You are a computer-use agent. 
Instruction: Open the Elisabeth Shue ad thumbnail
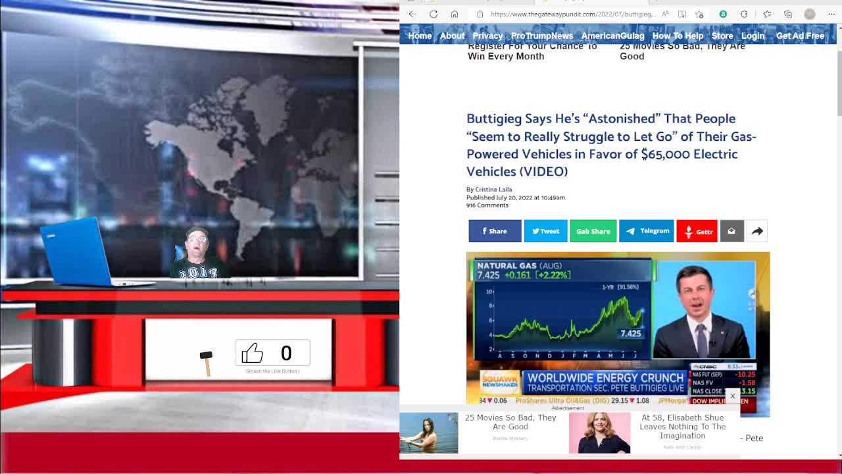(599, 433)
